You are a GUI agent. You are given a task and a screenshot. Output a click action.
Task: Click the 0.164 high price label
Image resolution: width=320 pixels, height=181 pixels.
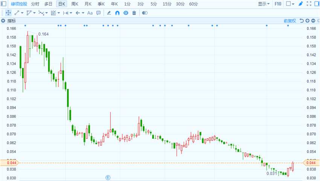tap(43, 34)
